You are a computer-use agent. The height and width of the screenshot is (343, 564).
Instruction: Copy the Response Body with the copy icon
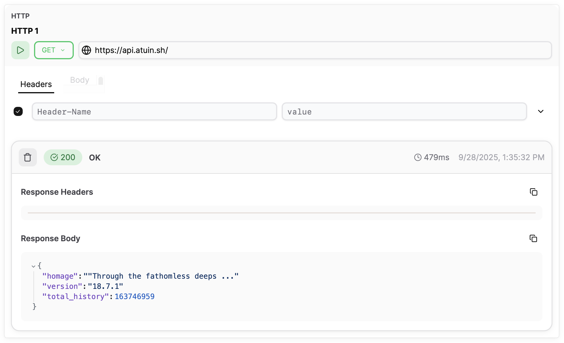pyautogui.click(x=533, y=238)
